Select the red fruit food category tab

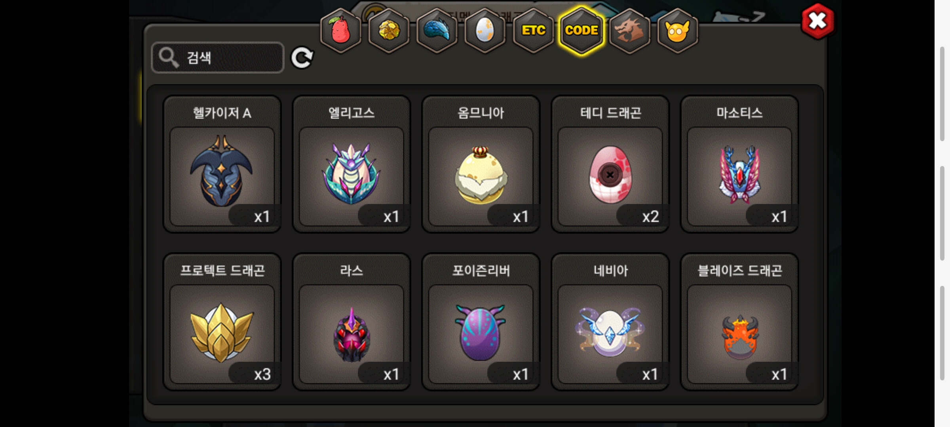(340, 30)
